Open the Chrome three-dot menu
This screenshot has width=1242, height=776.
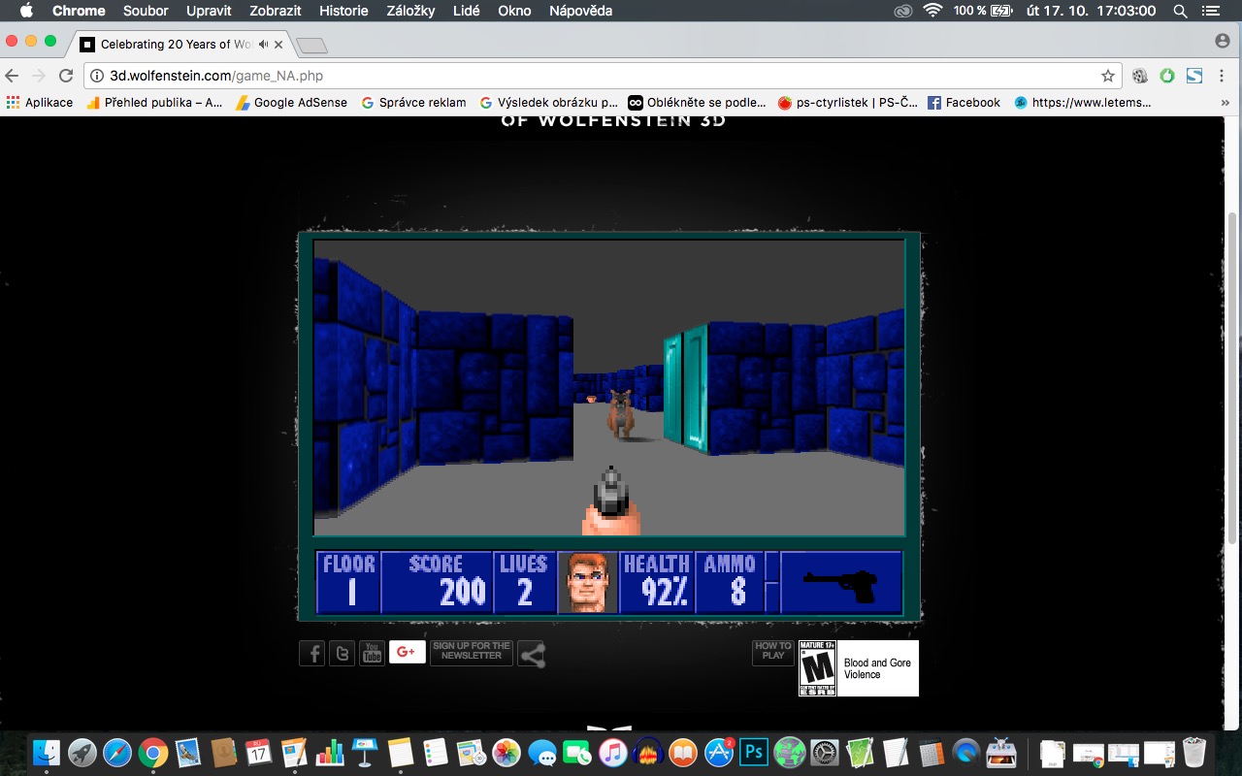tap(1223, 76)
